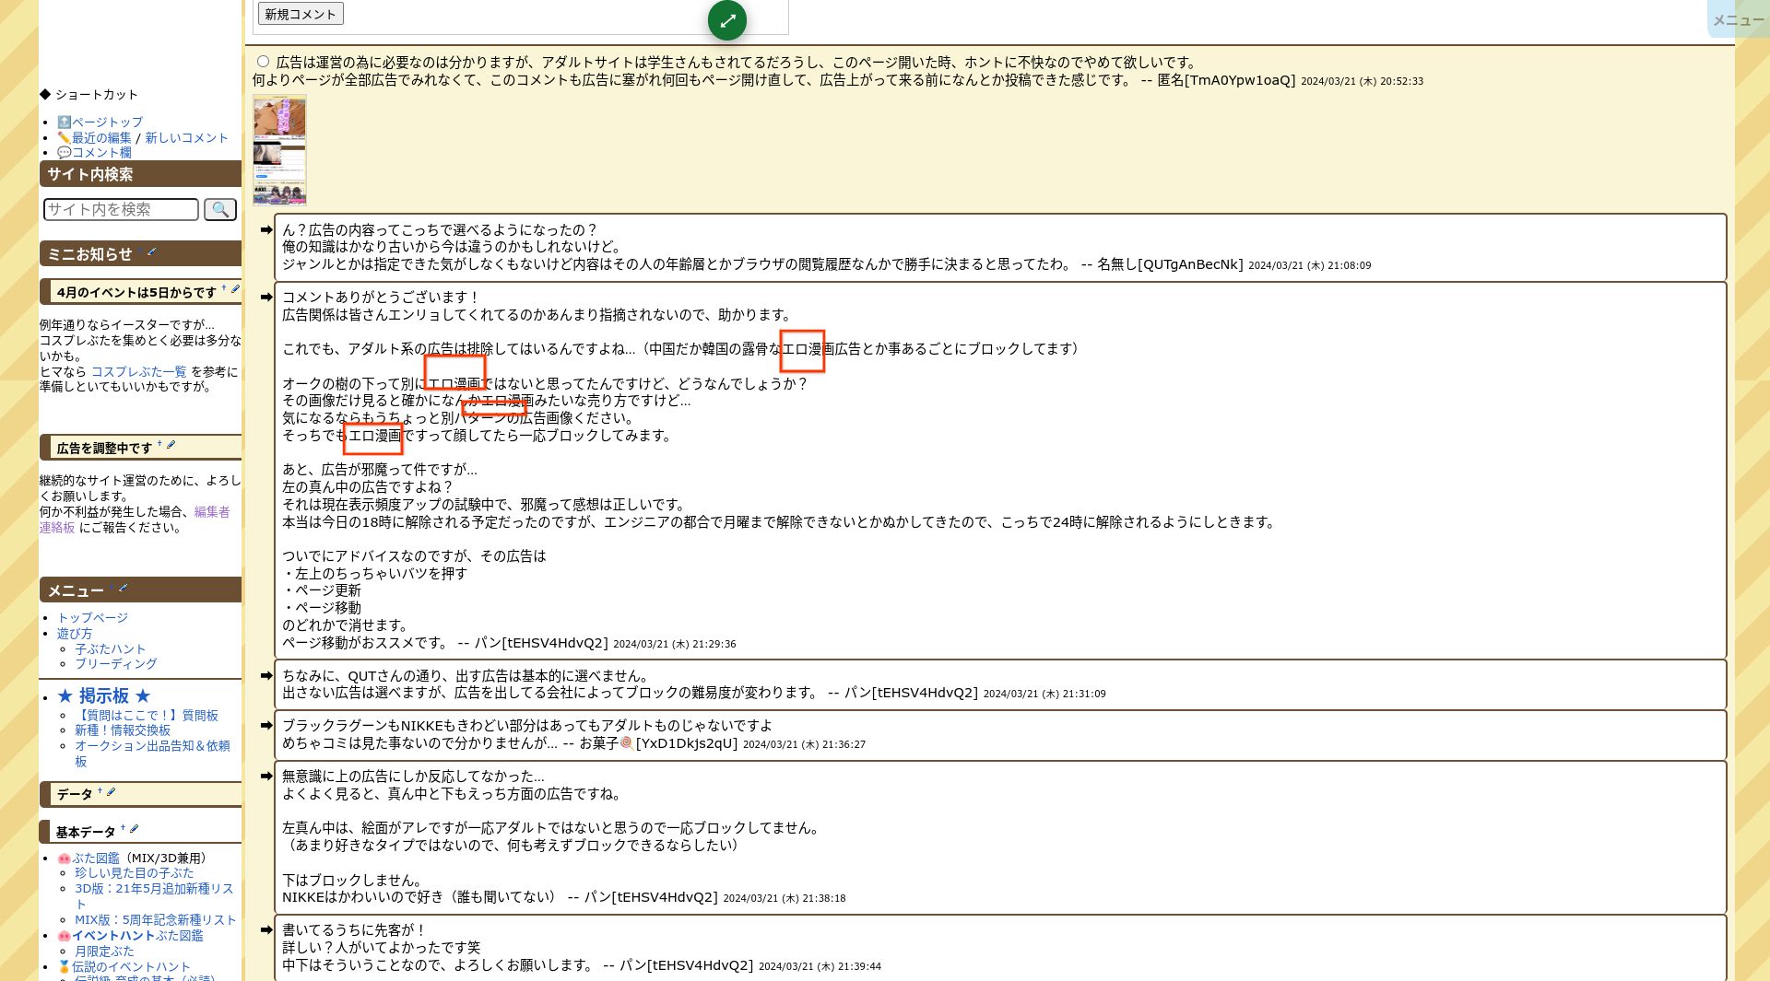
Task: Open ぶた図鑑 link in 基本データ
Action: click(95, 858)
